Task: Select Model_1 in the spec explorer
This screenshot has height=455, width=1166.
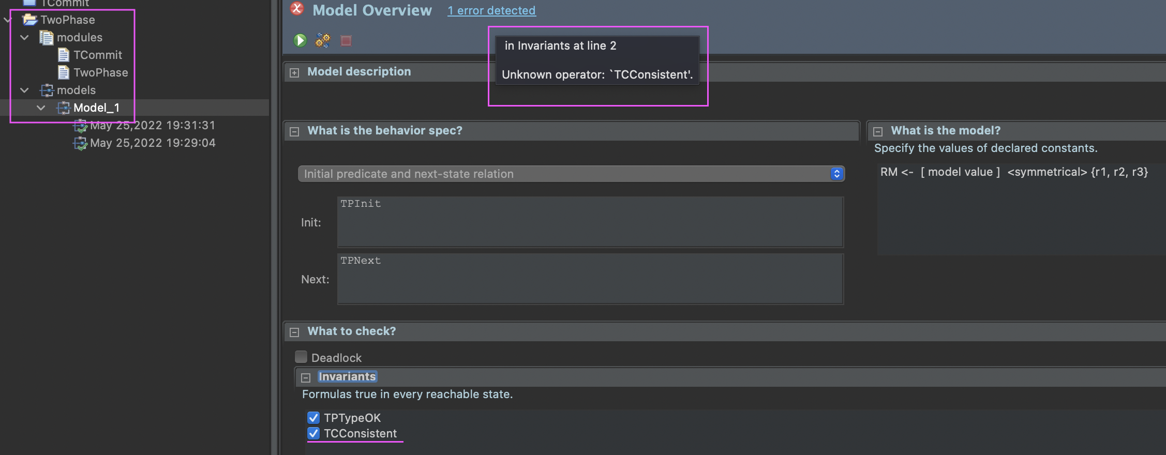Action: 96,108
